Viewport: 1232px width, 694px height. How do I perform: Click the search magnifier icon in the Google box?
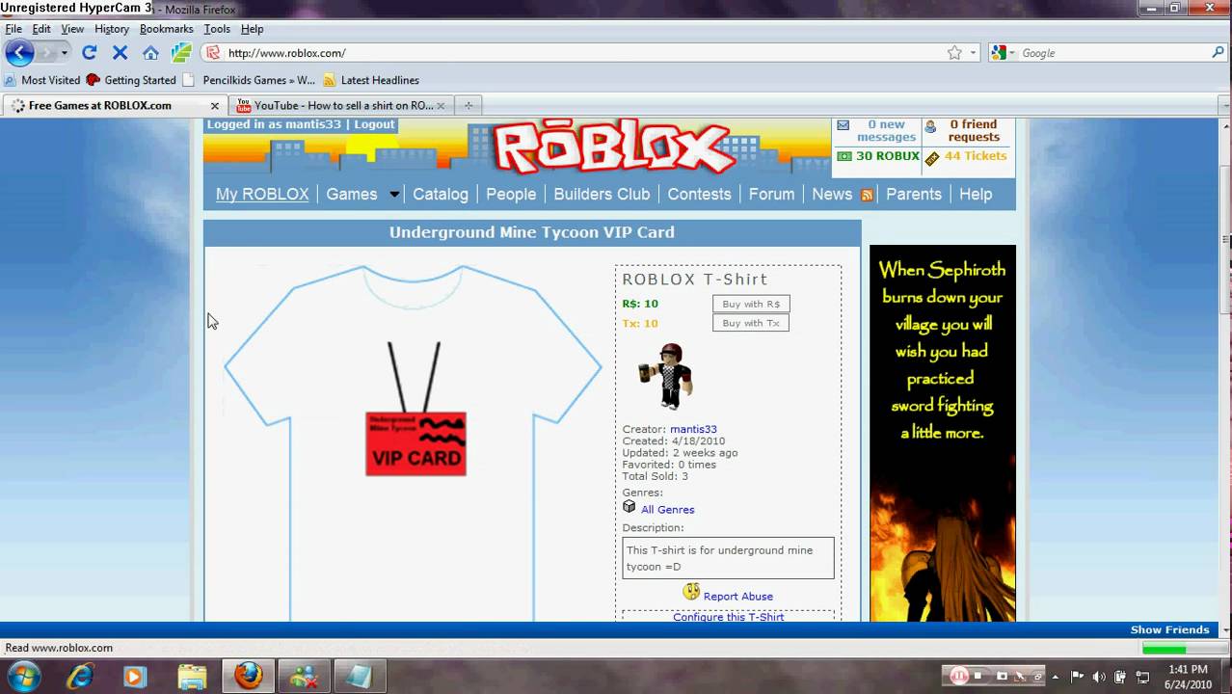coord(1218,53)
